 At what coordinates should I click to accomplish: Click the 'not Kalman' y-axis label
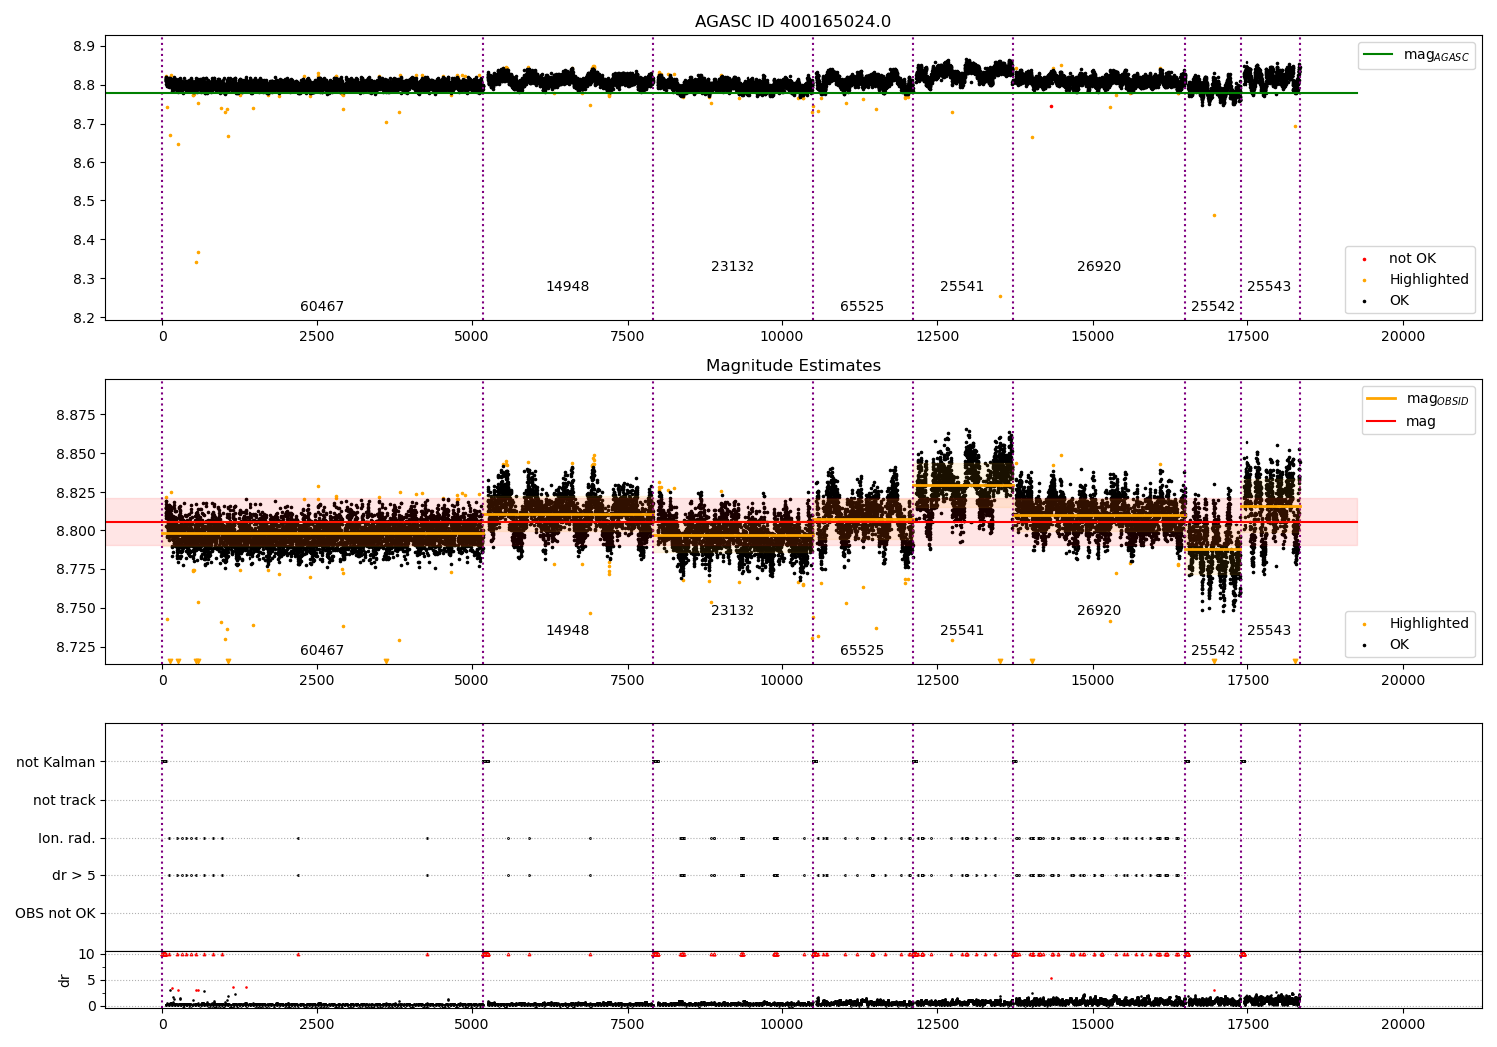(56, 763)
